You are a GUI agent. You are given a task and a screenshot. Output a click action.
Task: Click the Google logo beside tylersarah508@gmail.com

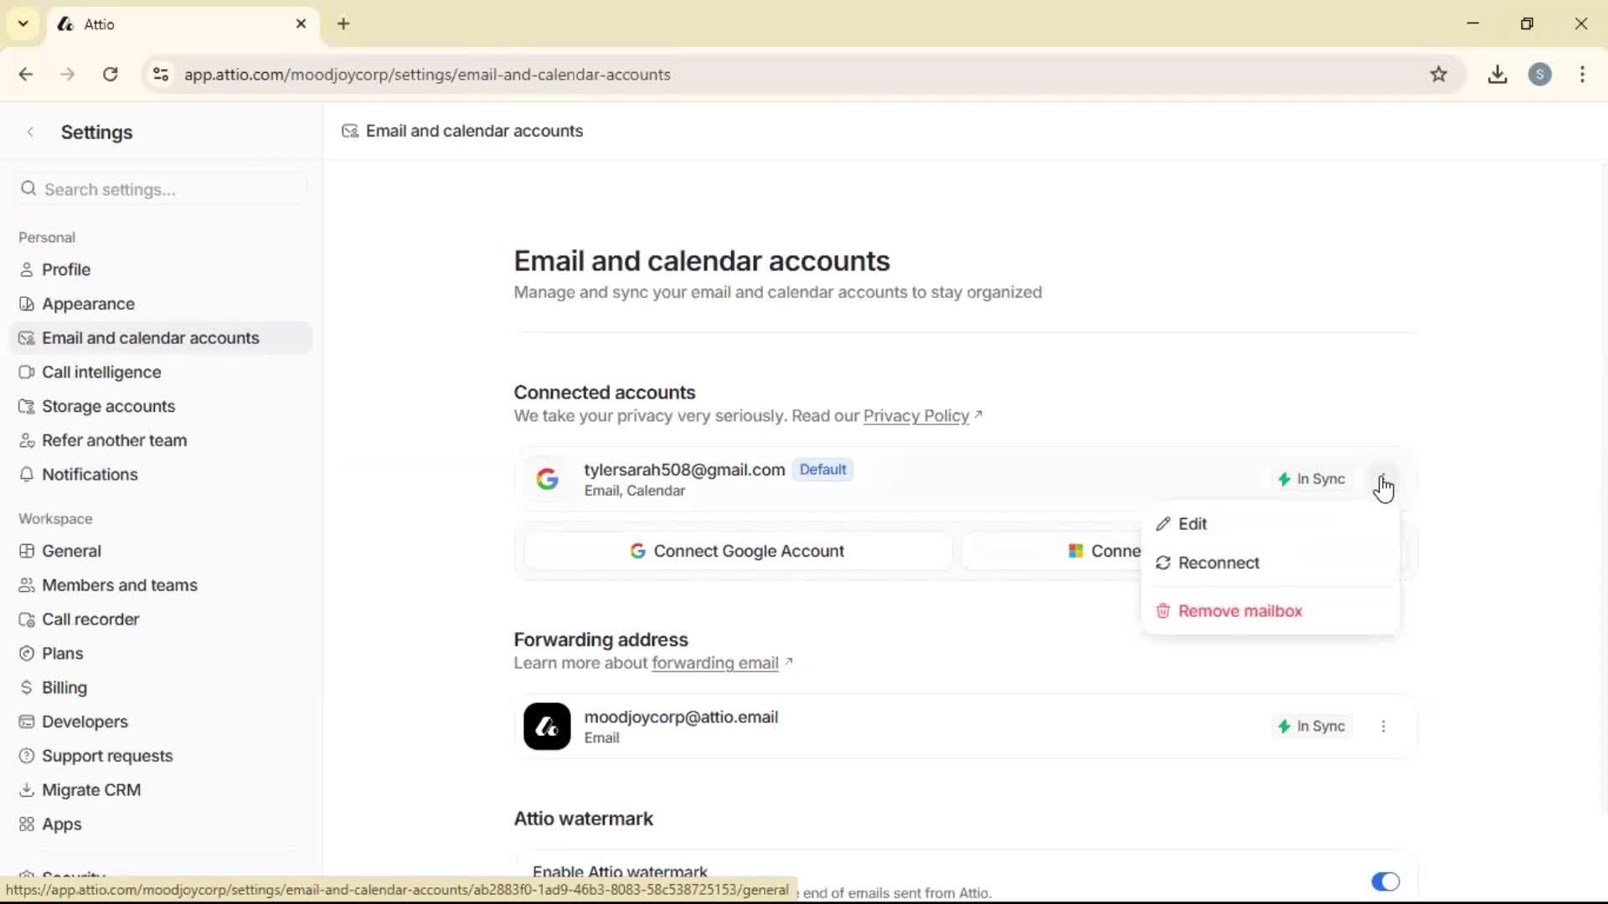coord(548,479)
